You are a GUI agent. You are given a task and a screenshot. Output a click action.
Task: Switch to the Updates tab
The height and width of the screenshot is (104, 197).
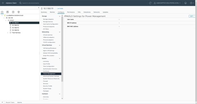[x=105, y=12]
